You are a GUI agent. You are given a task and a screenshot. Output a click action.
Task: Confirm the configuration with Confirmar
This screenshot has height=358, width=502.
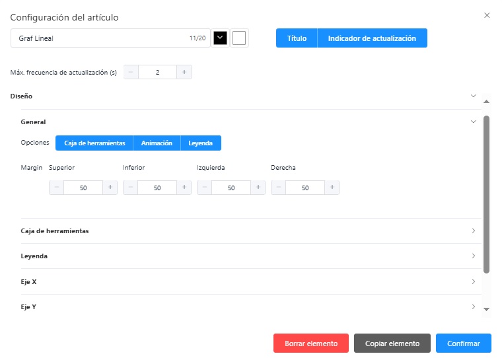pyautogui.click(x=463, y=343)
